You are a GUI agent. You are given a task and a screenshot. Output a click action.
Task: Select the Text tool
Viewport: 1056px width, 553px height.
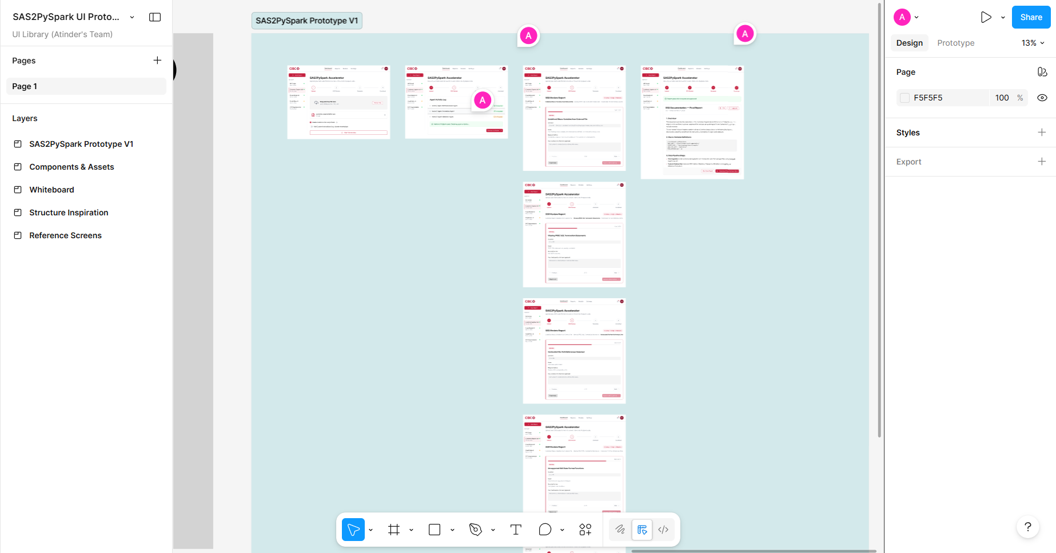click(x=515, y=530)
